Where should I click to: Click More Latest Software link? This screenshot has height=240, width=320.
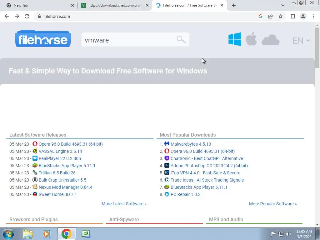click(x=124, y=204)
